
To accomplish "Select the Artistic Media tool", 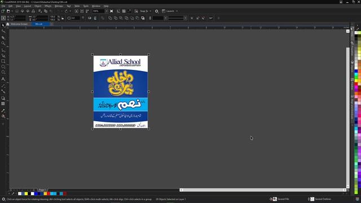I will (3, 56).
